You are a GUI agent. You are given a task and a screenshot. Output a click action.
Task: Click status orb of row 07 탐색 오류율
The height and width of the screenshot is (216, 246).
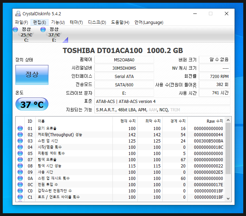coord(20,159)
